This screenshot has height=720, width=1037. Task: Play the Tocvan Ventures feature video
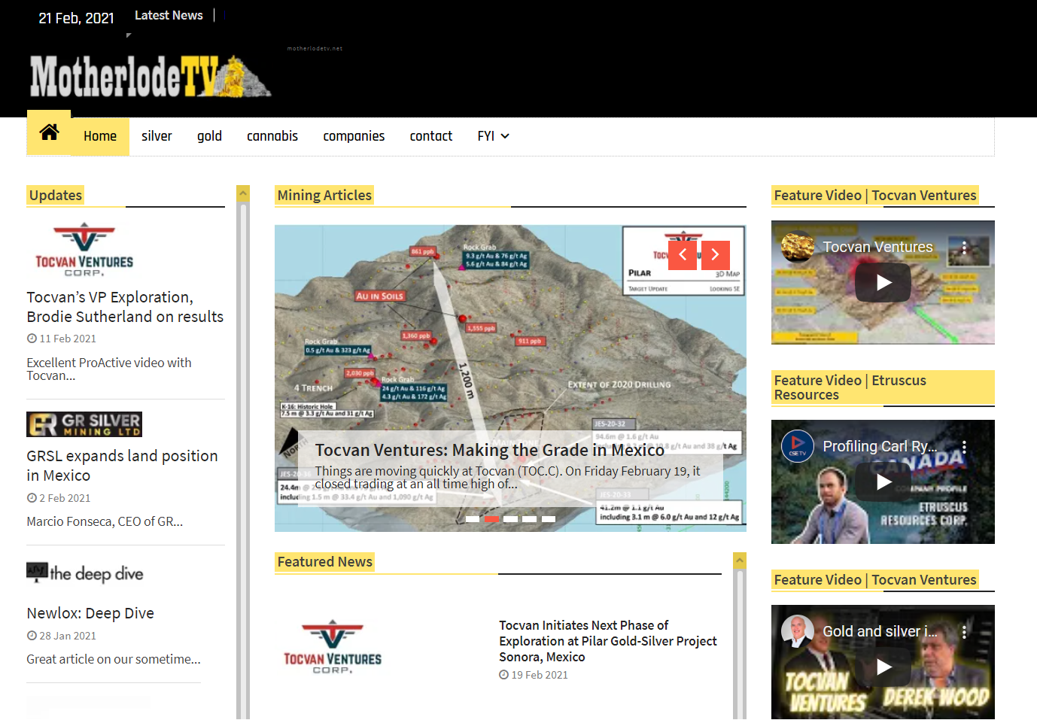click(x=883, y=282)
